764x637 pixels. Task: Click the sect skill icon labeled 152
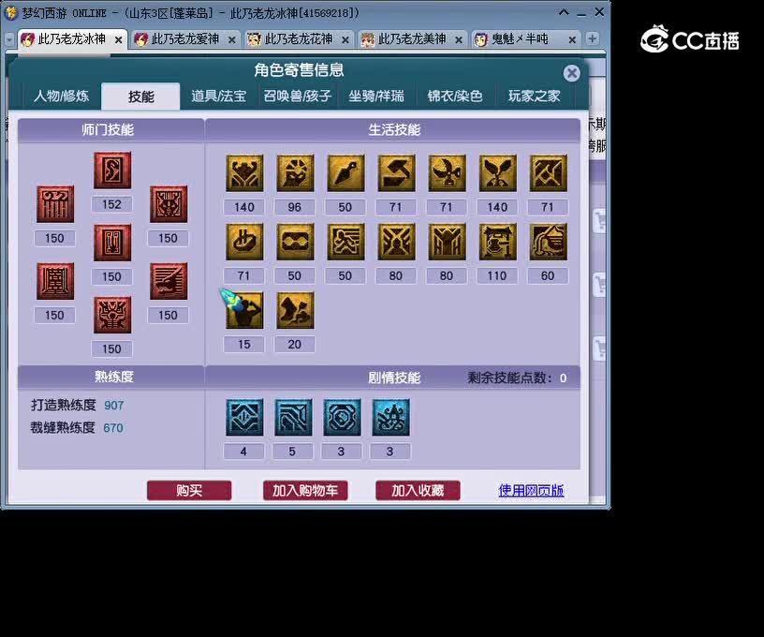112,170
